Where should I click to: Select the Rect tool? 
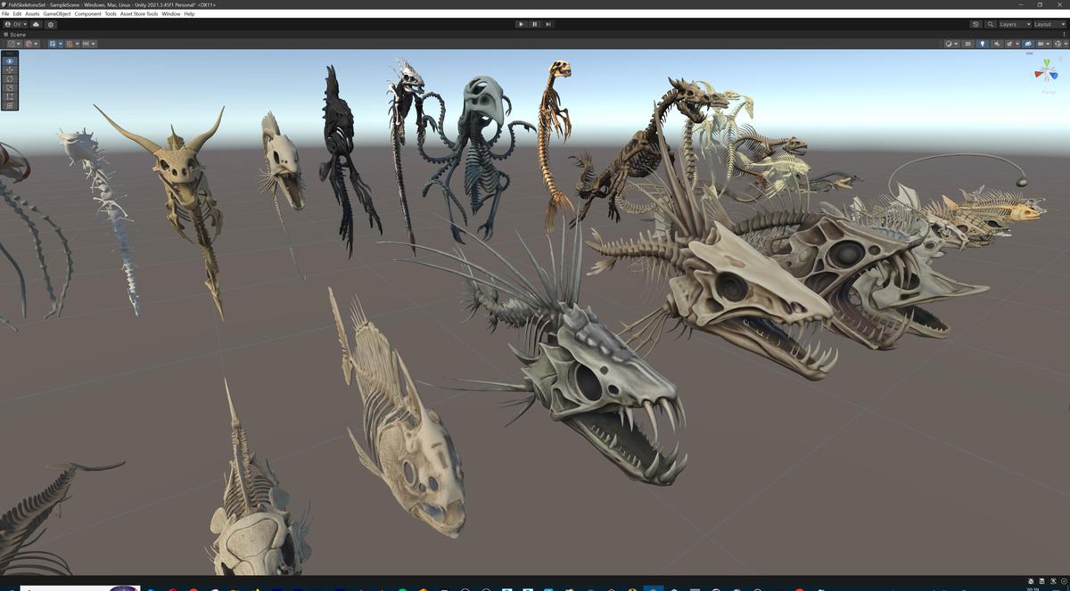(x=9, y=96)
